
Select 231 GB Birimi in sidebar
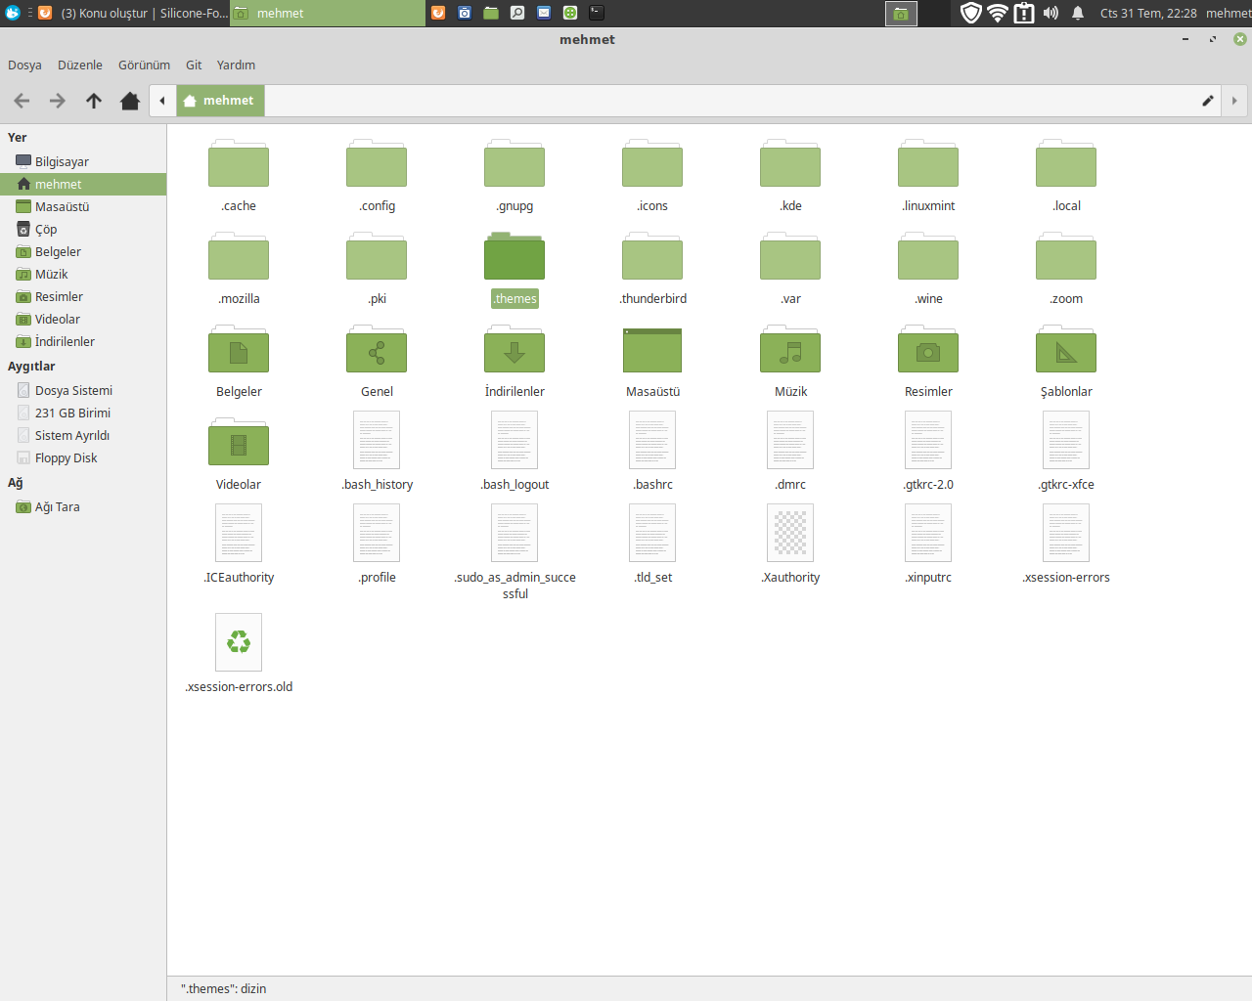(x=83, y=413)
